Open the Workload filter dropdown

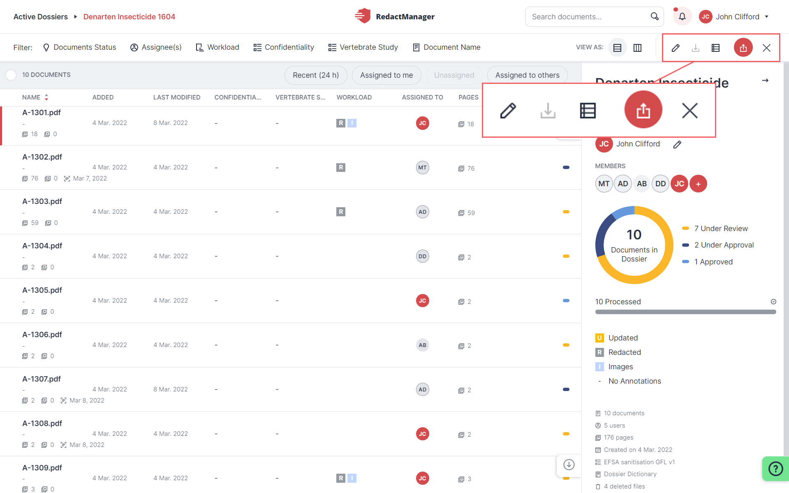pos(217,47)
